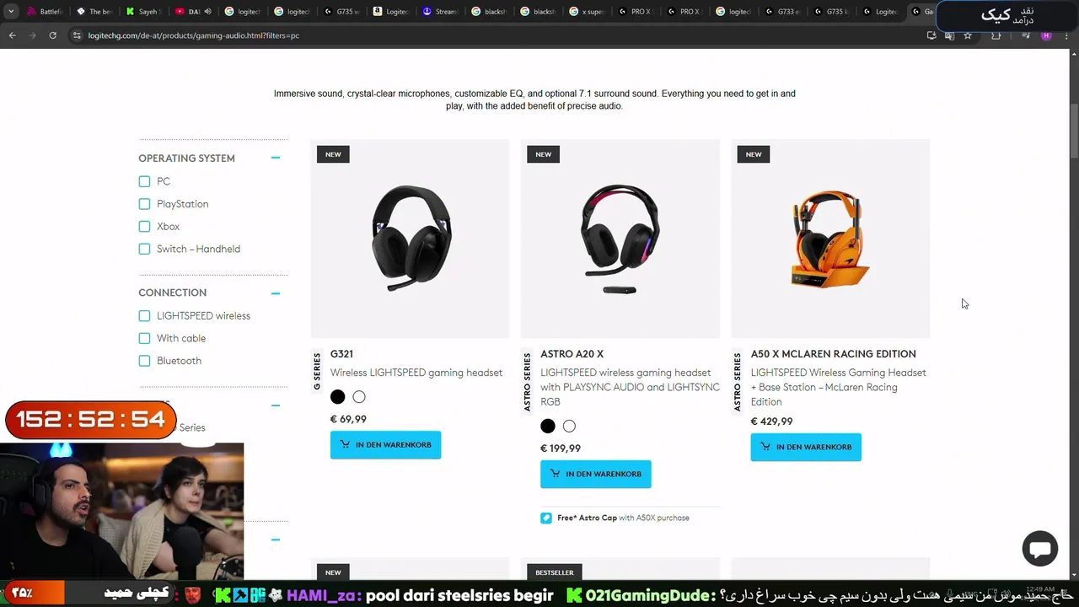Click the G321 headset product image
The width and height of the screenshot is (1079, 607).
pos(411,239)
